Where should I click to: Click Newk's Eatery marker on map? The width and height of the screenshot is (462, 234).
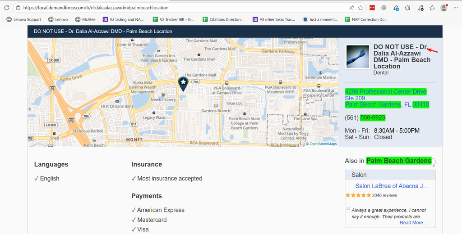pos(163,95)
